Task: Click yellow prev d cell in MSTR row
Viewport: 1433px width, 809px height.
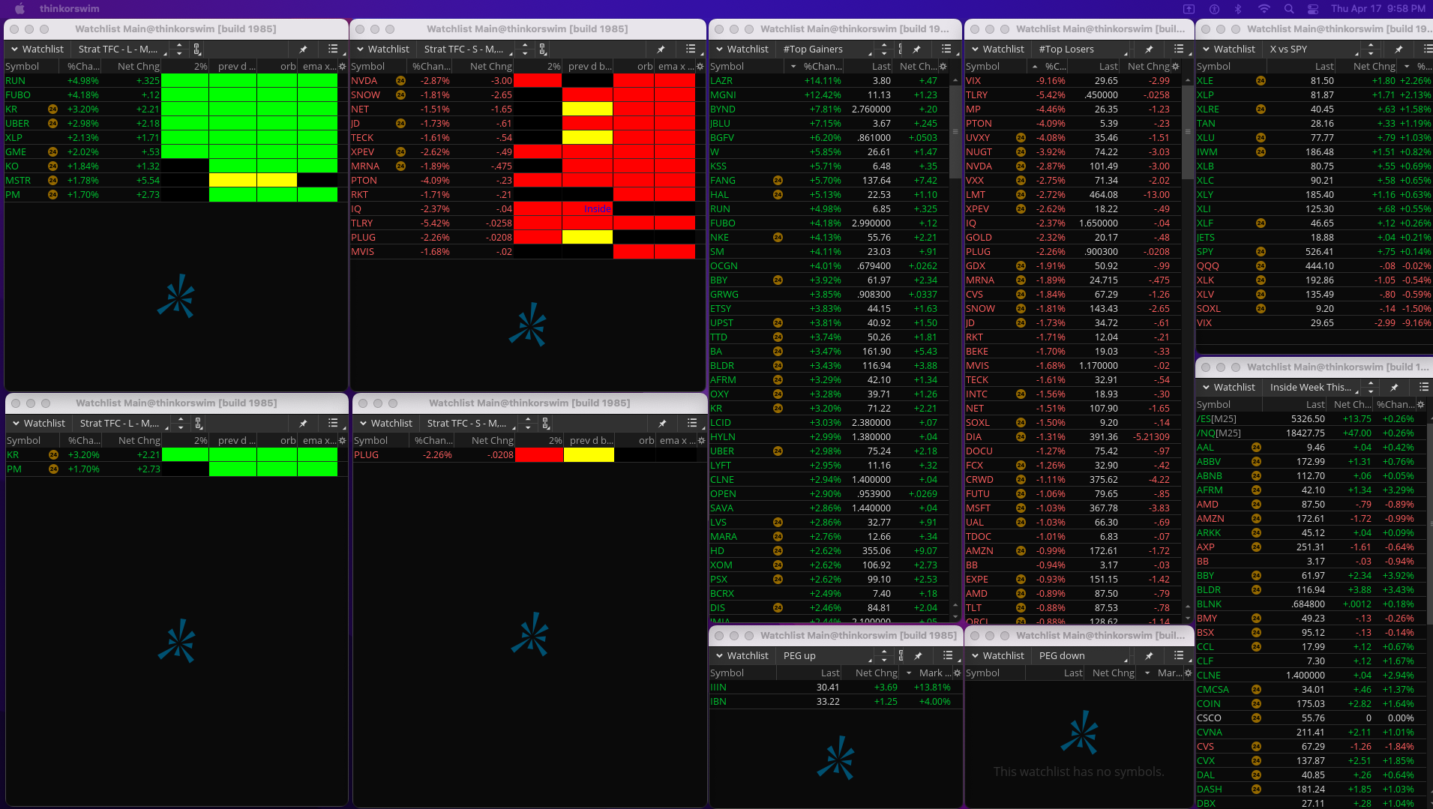Action: (232, 181)
